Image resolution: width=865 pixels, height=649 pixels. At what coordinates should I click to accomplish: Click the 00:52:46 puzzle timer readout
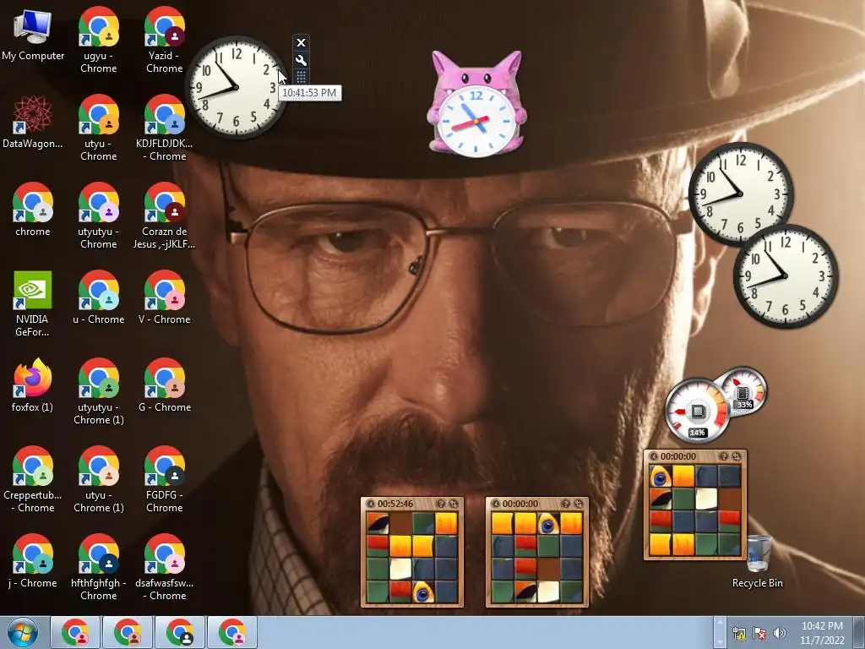point(395,504)
